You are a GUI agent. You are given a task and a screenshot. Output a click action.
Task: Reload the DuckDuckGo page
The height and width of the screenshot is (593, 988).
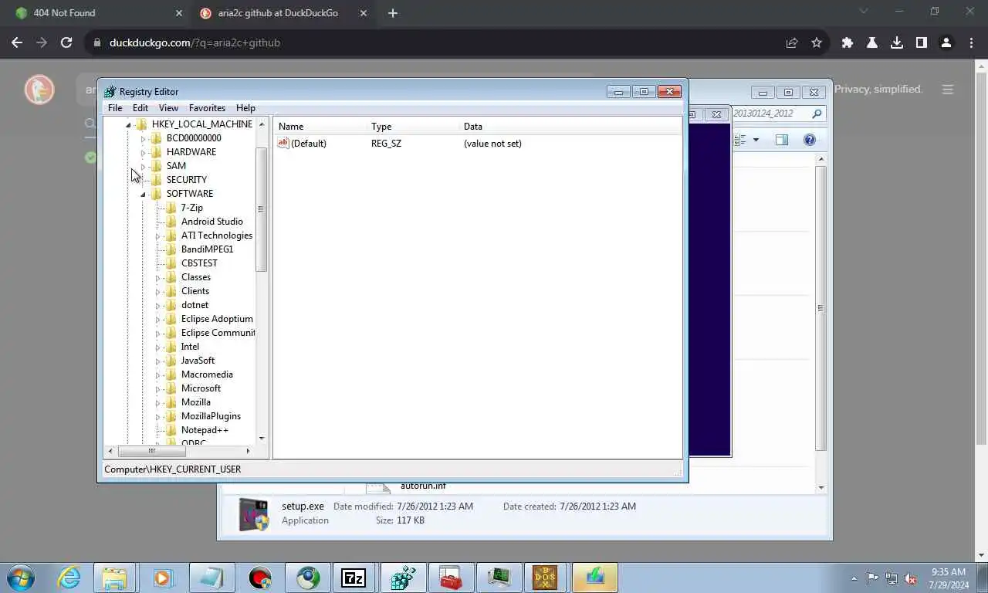tap(66, 43)
